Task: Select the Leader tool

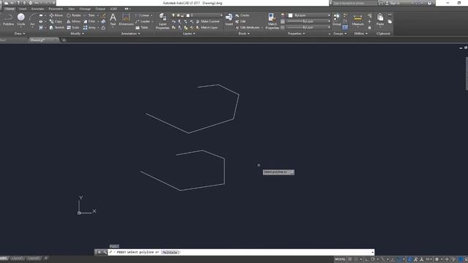Action: click(x=143, y=21)
